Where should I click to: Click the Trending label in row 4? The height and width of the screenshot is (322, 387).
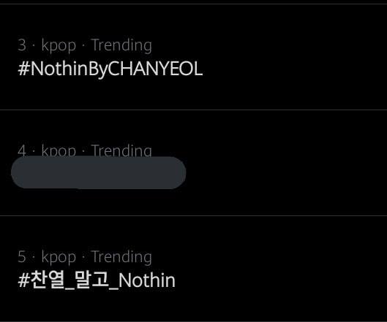coord(121,150)
